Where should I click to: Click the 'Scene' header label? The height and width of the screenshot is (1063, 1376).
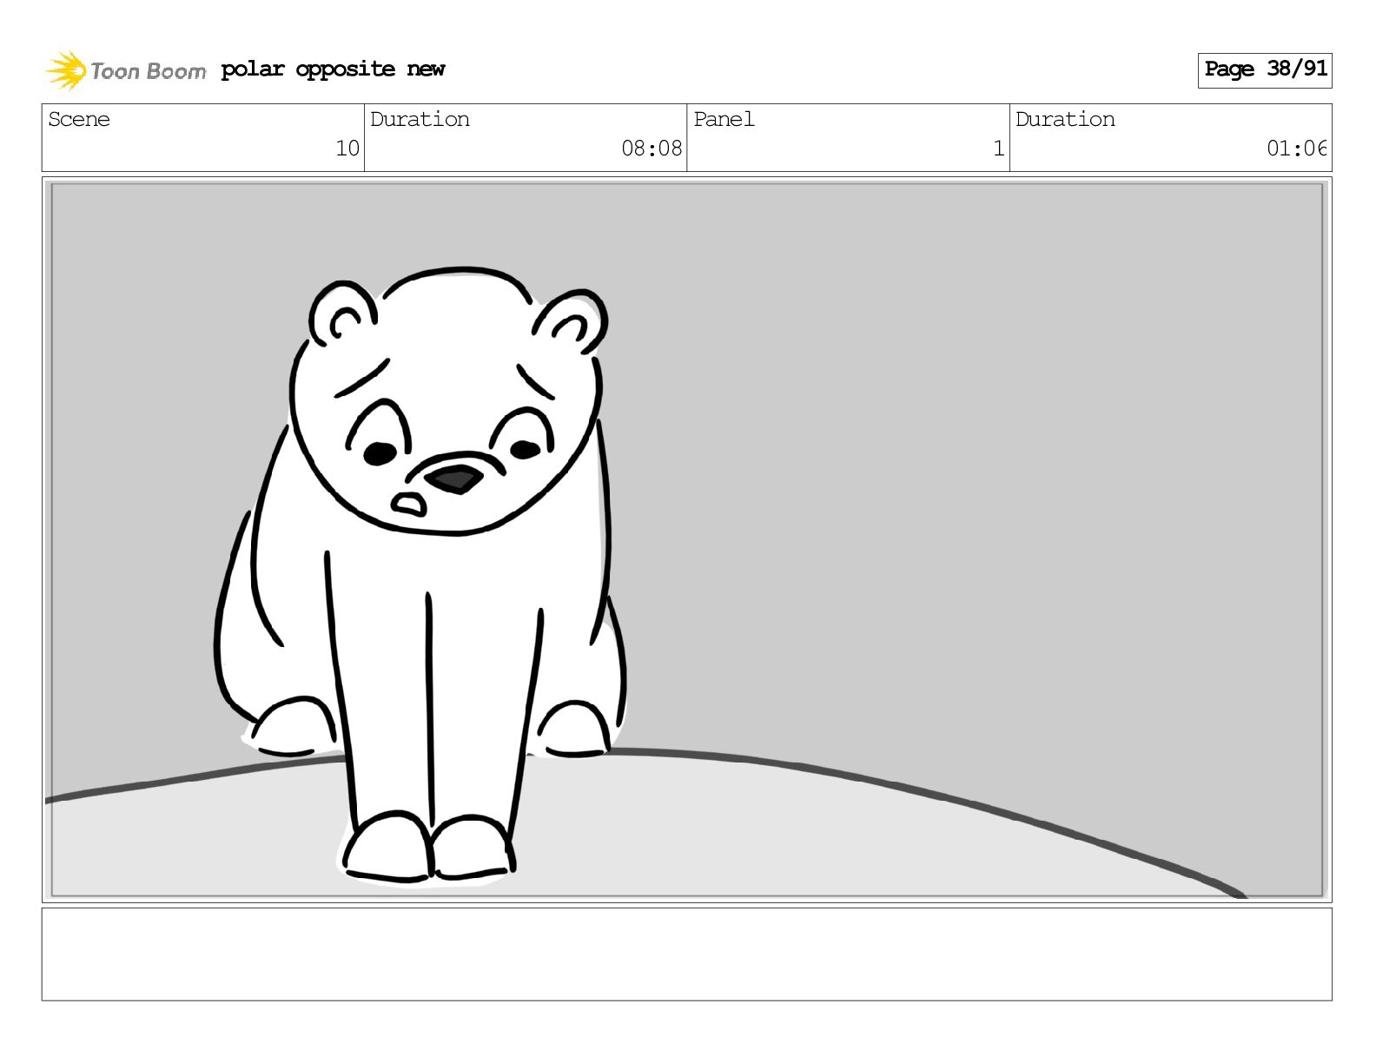tap(79, 119)
